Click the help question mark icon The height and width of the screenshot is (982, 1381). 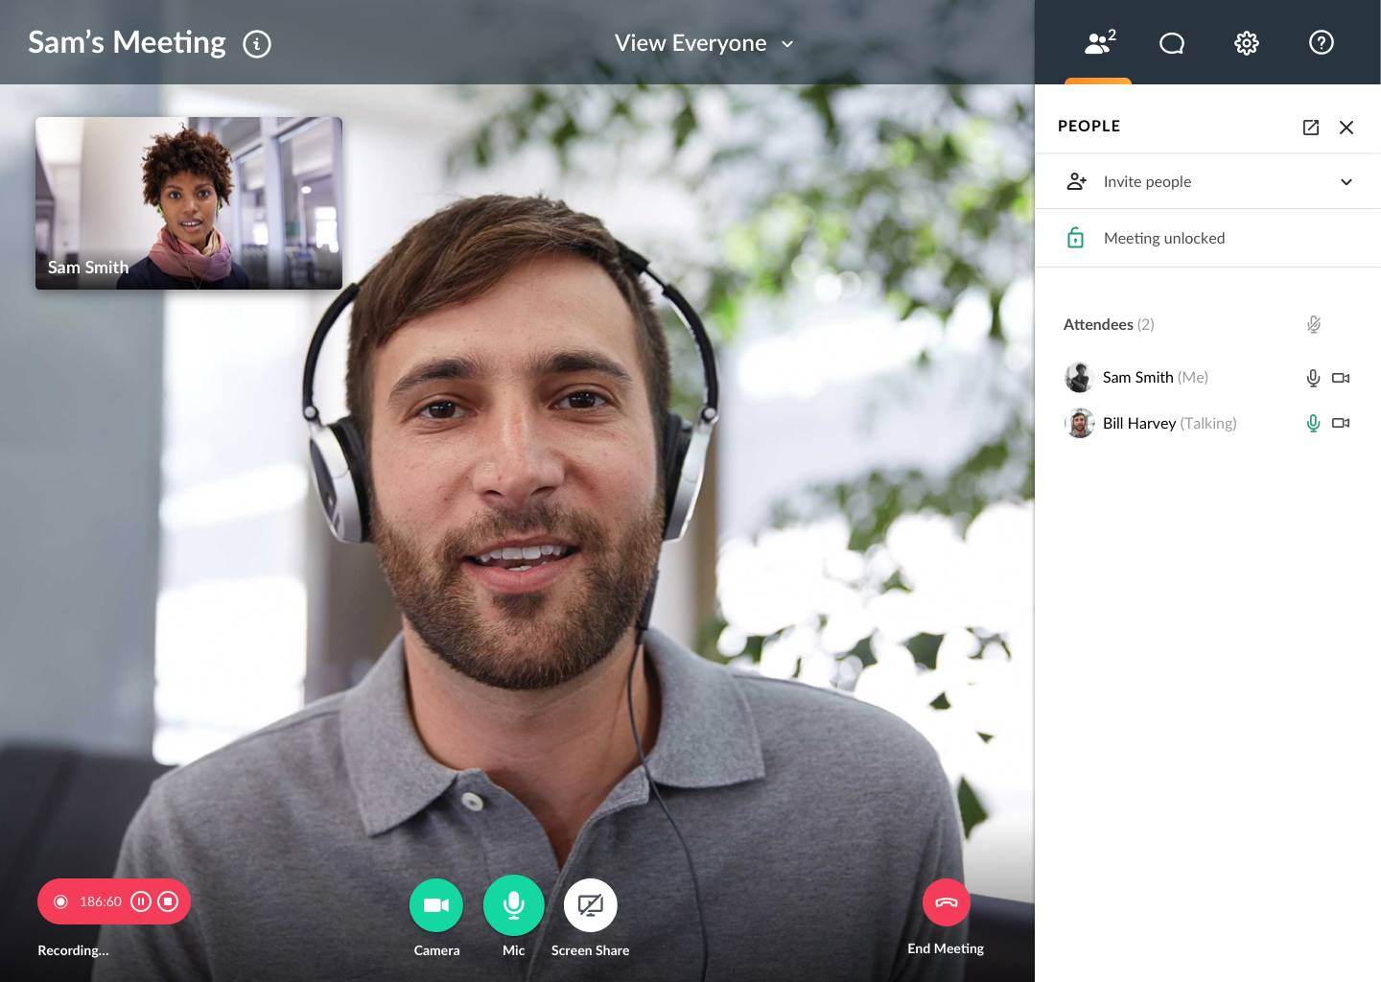pos(1321,43)
